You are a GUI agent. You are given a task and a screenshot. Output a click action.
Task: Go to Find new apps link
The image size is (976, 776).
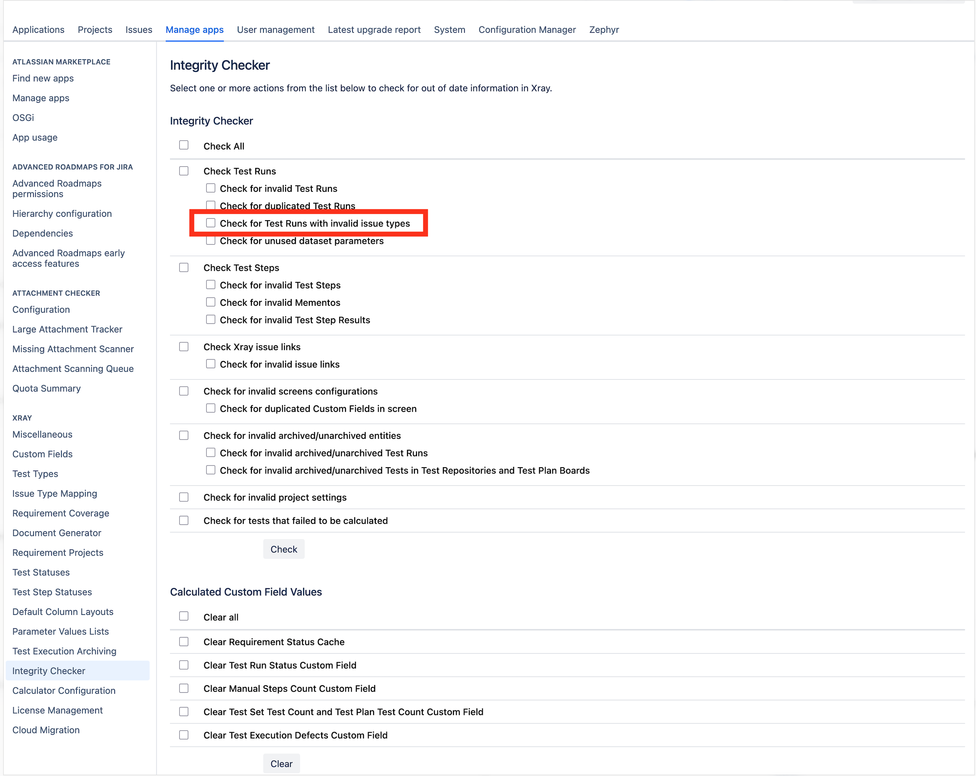43,78
